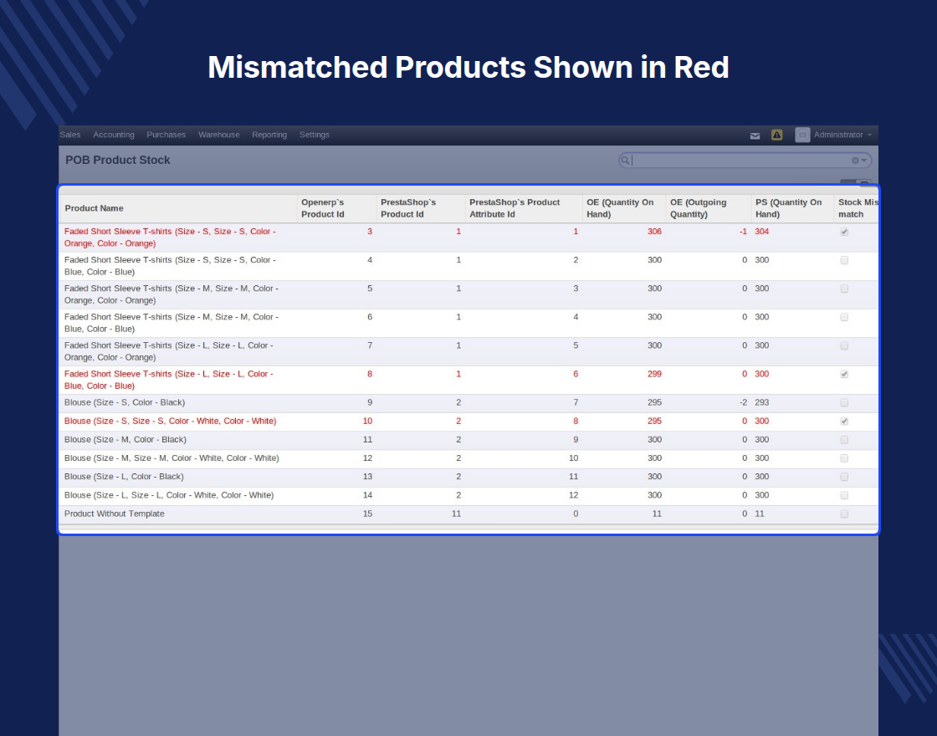Screen dimensions: 937x736
Task: Click red Blouse Size S White product name
Action: click(x=171, y=422)
